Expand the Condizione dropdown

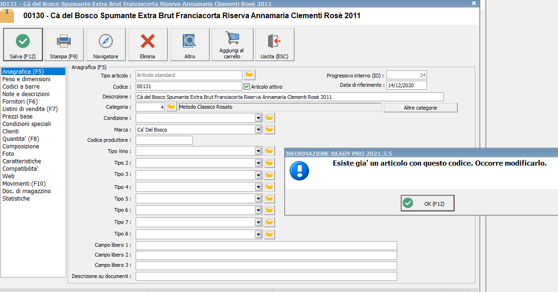(259, 118)
